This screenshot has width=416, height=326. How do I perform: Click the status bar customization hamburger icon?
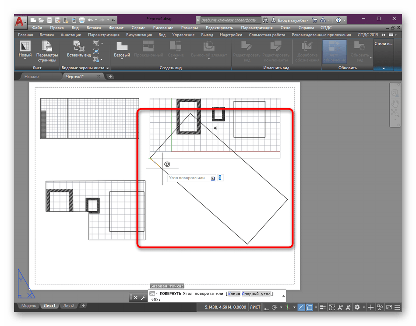[x=397, y=307]
